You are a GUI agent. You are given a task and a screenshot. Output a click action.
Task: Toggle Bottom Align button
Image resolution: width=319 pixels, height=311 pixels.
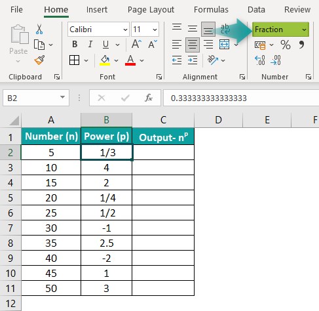tap(208, 29)
